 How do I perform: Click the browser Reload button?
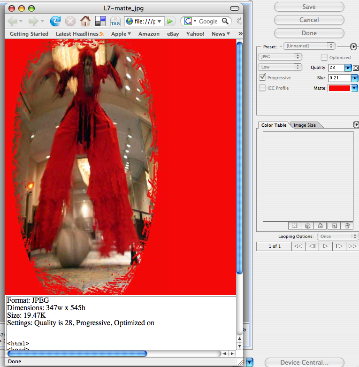[x=55, y=21]
